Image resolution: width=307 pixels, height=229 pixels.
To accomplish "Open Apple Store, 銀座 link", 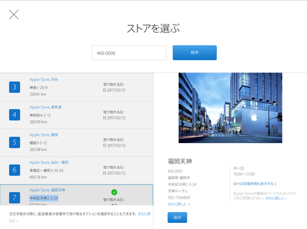I will tap(44, 134).
